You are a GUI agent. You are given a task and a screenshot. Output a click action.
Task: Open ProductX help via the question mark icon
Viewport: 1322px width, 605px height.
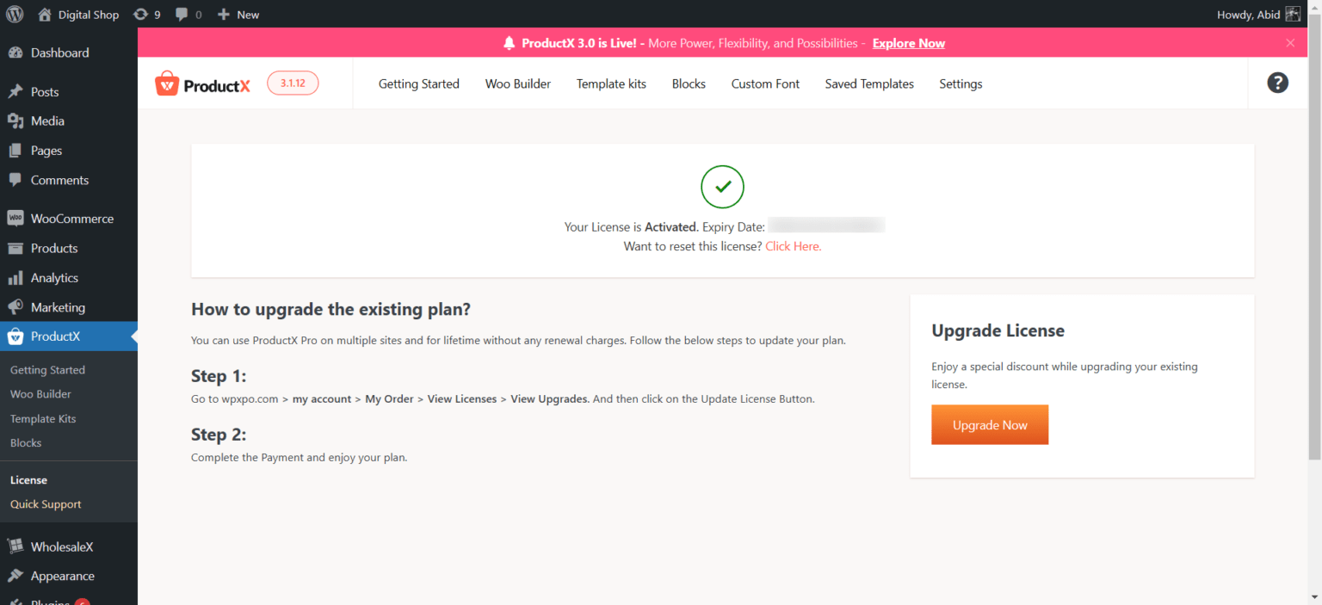point(1277,83)
